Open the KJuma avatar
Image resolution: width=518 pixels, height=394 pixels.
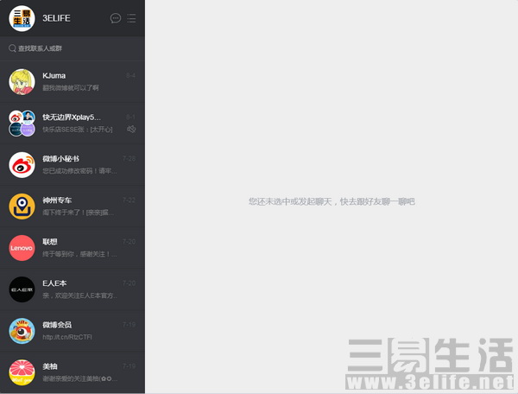[22, 82]
